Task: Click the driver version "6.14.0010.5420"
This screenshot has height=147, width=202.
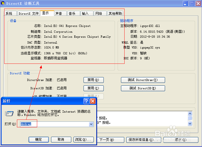Action: pyautogui.click(x=151, y=32)
